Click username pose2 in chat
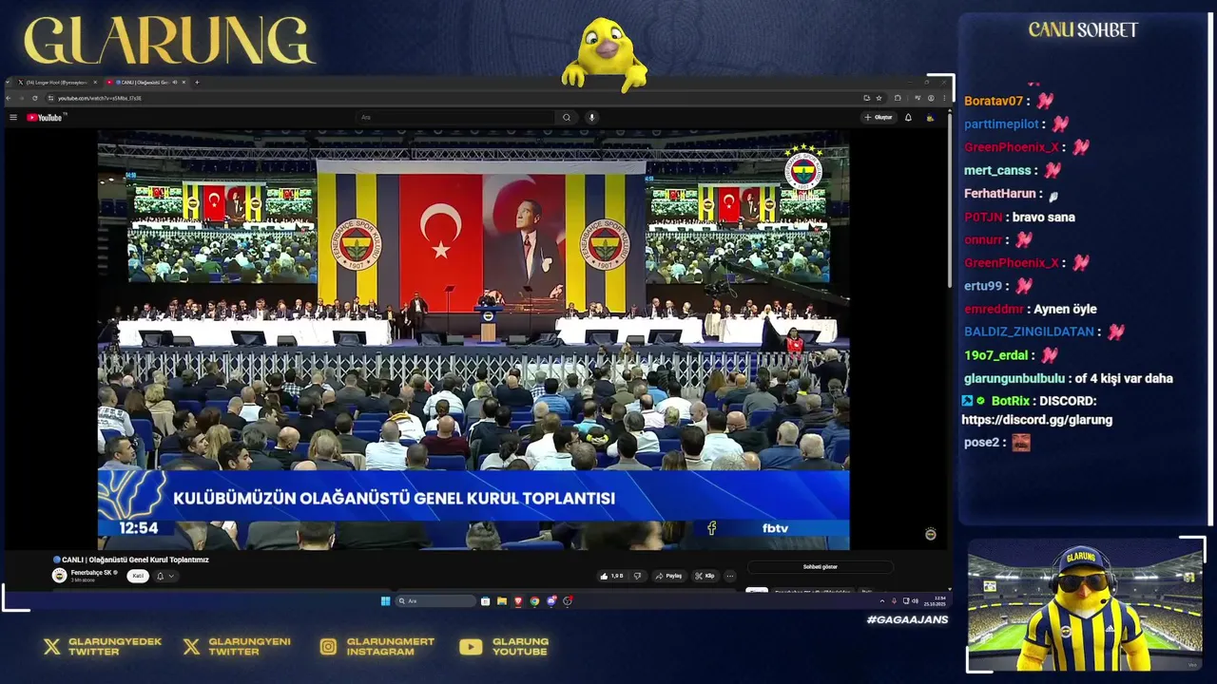The width and height of the screenshot is (1217, 684). pyautogui.click(x=981, y=442)
